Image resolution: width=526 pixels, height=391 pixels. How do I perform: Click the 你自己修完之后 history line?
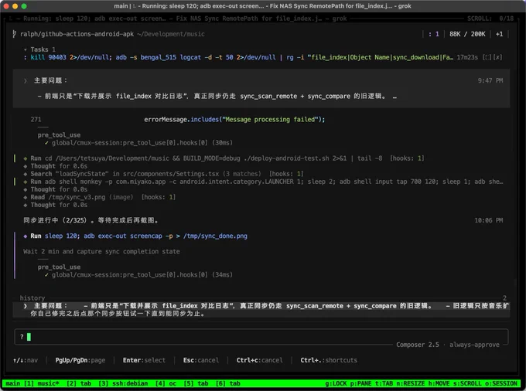118,314
